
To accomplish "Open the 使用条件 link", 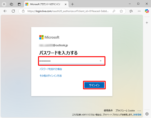I will tap(108, 110).
